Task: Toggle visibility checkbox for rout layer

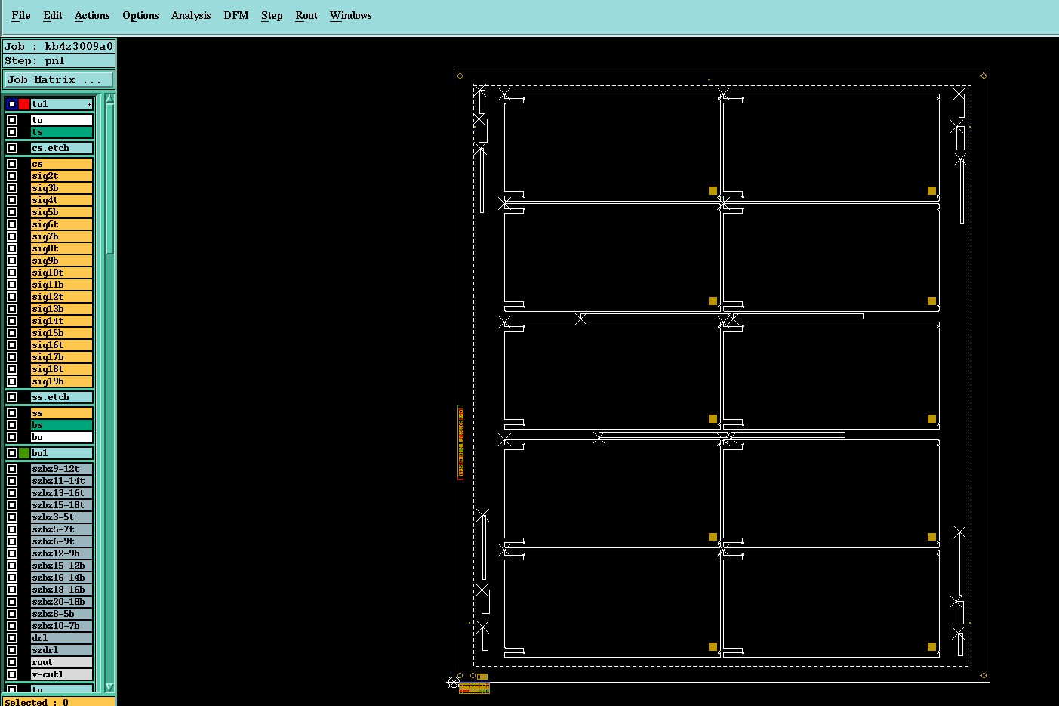Action: coord(12,662)
